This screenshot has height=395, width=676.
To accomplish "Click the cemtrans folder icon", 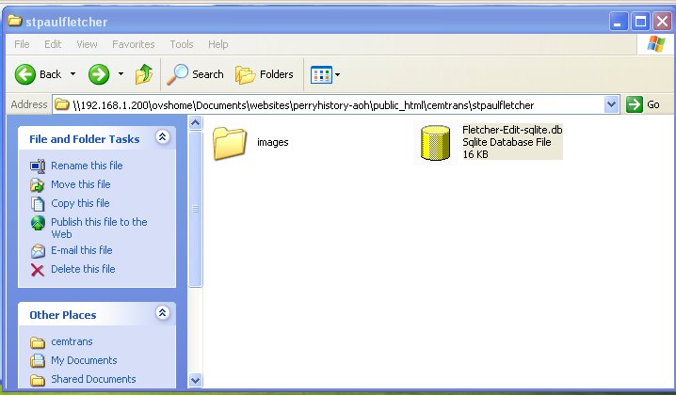I will click(38, 342).
